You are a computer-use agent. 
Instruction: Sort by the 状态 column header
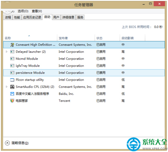(107, 38)
